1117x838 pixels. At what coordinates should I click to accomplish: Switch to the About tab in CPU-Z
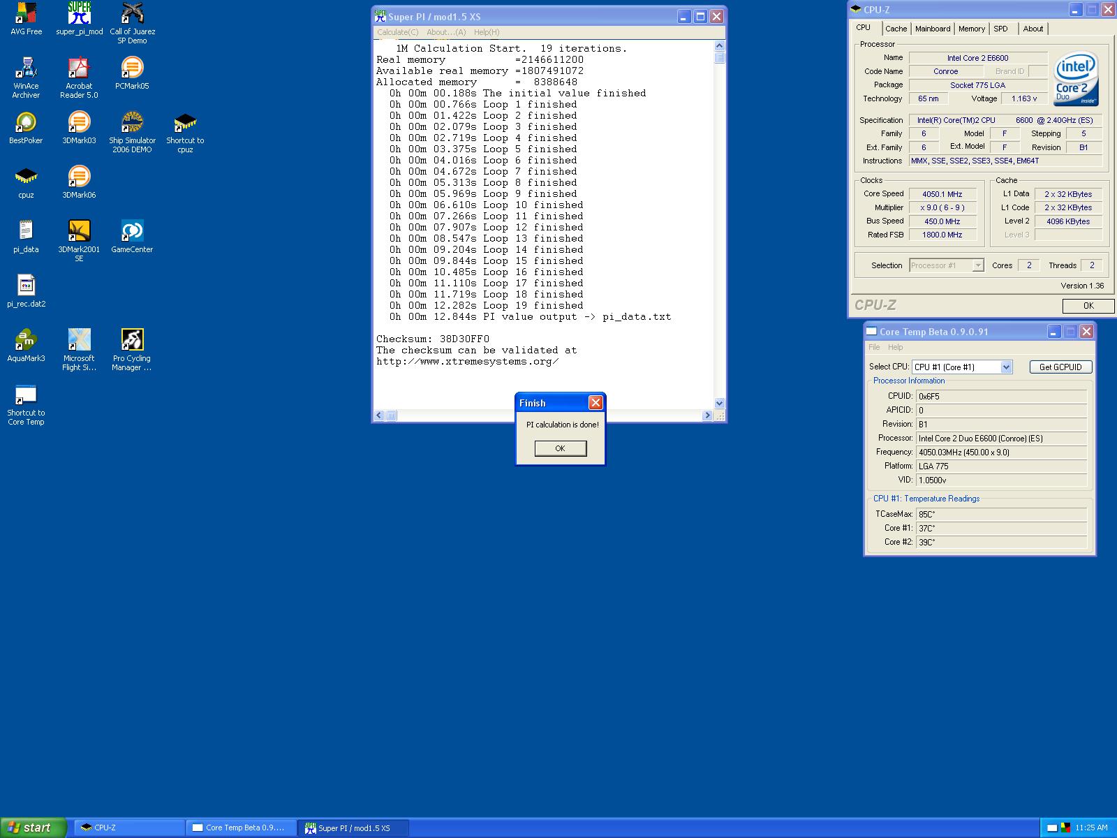(1033, 29)
